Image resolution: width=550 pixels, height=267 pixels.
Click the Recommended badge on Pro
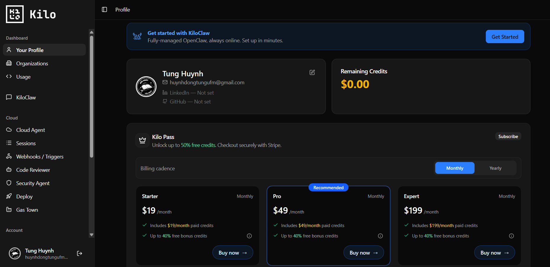[328, 187]
